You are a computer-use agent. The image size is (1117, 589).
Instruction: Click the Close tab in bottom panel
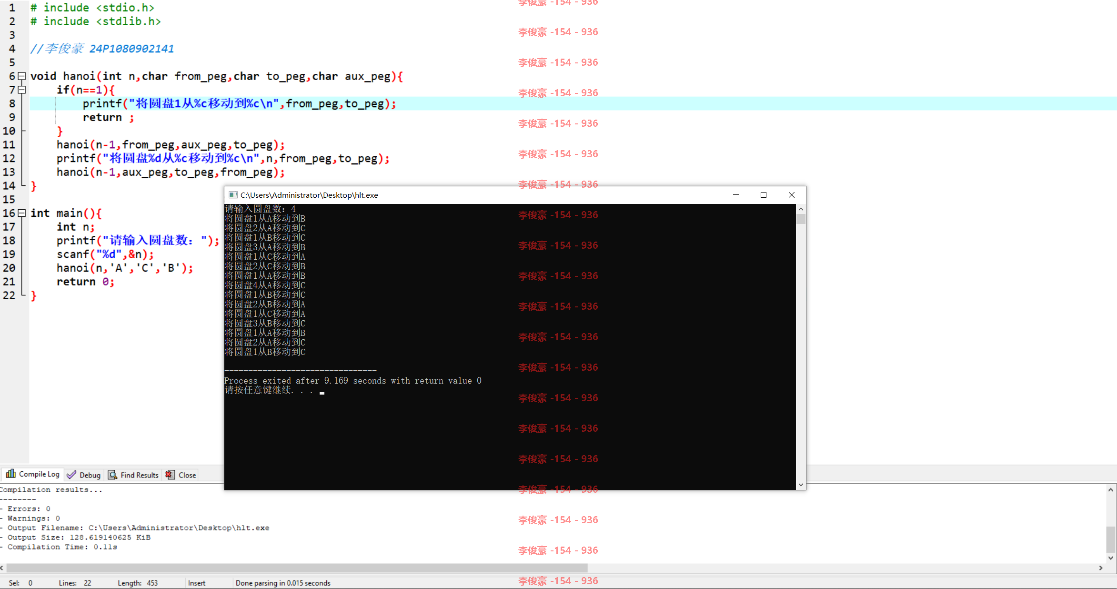tap(181, 475)
